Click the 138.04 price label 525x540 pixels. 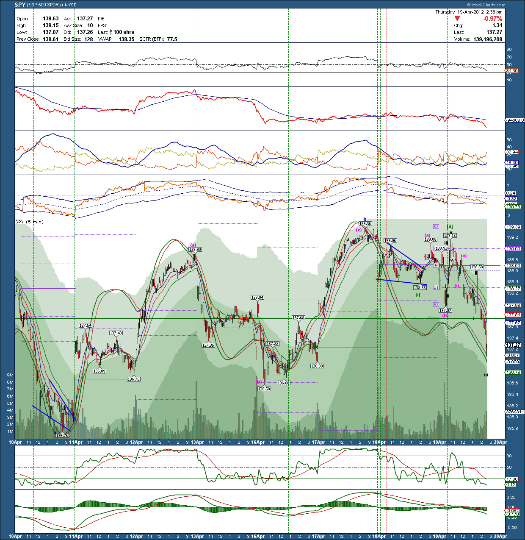point(257,298)
